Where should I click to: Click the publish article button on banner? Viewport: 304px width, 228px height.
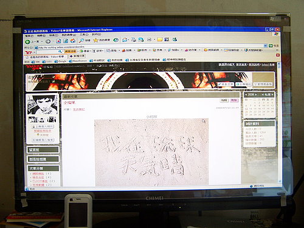pyautogui.click(x=226, y=84)
